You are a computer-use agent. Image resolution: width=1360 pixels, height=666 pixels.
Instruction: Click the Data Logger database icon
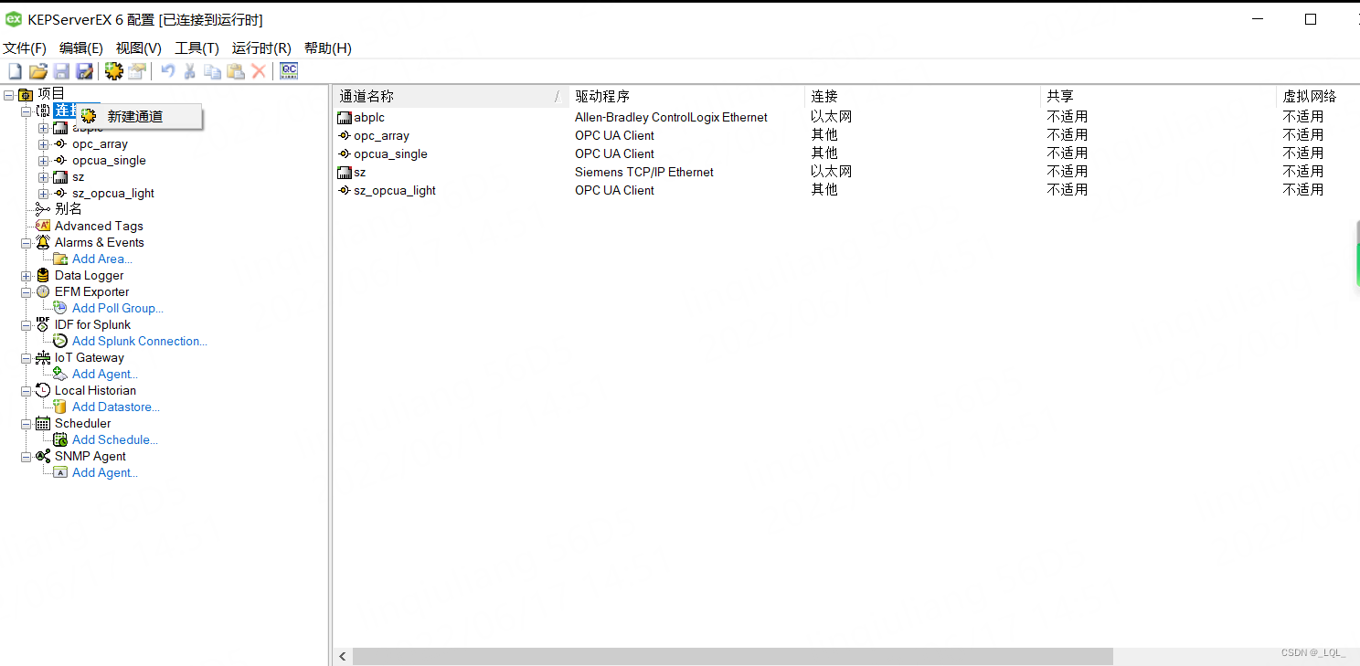click(x=43, y=275)
